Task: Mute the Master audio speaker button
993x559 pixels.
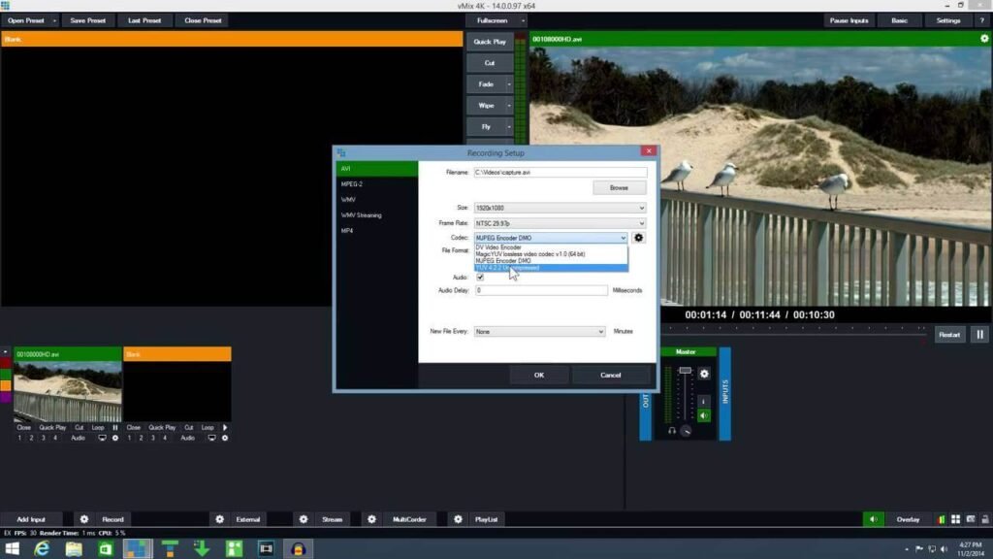Action: pos(704,415)
